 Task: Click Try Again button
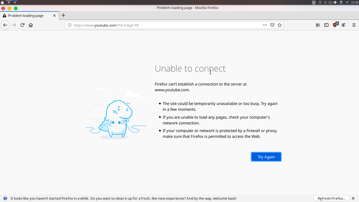(x=266, y=157)
